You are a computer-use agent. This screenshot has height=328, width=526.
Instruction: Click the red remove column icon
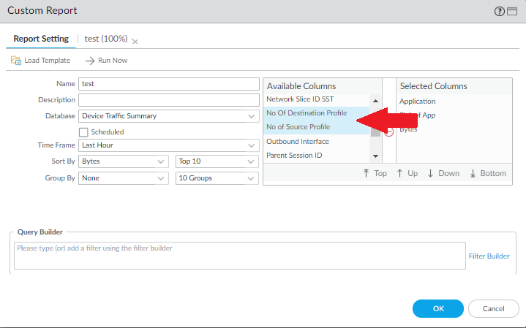click(389, 131)
